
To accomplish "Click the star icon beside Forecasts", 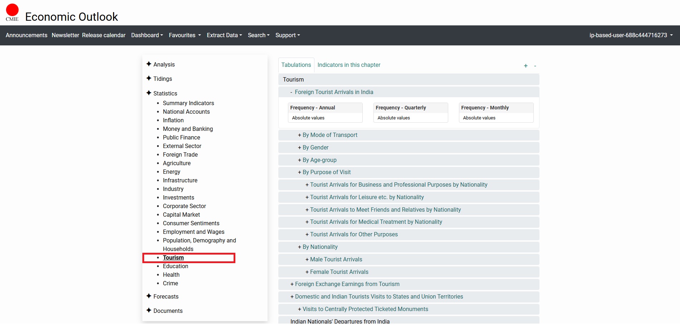I will [149, 296].
